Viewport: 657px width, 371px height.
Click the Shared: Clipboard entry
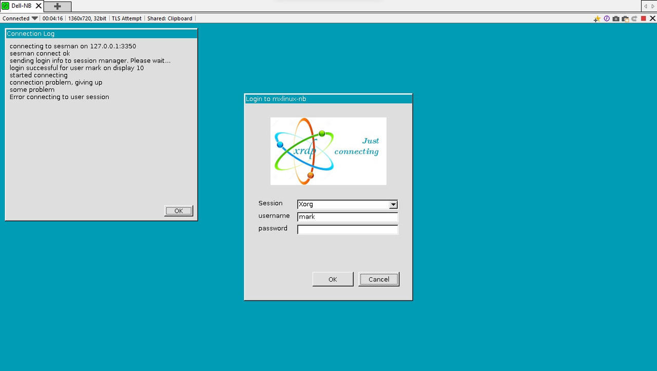coord(170,18)
